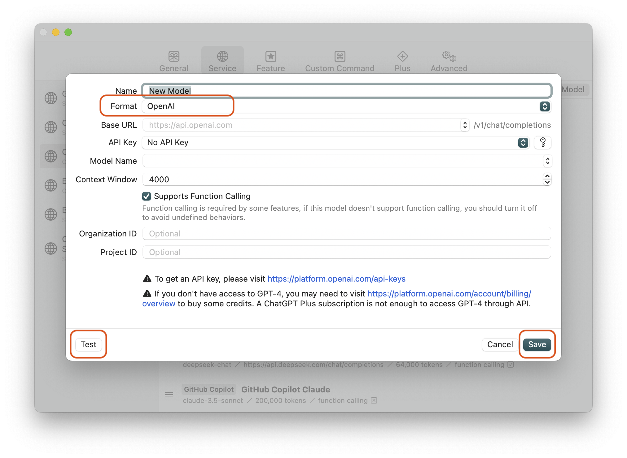Open the Advanced gears tab icon
Viewport: 627px width, 458px height.
click(x=449, y=57)
